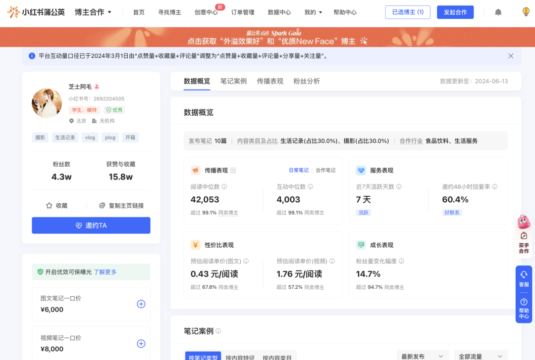Close the platform announcement bar
The image size is (535, 360).
(x=511, y=56)
